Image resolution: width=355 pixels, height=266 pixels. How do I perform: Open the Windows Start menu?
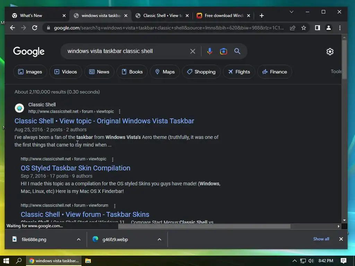6,261
